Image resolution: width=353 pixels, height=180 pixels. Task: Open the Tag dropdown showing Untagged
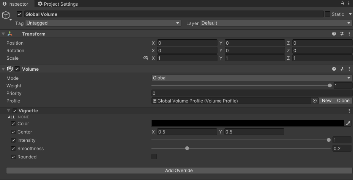click(103, 23)
